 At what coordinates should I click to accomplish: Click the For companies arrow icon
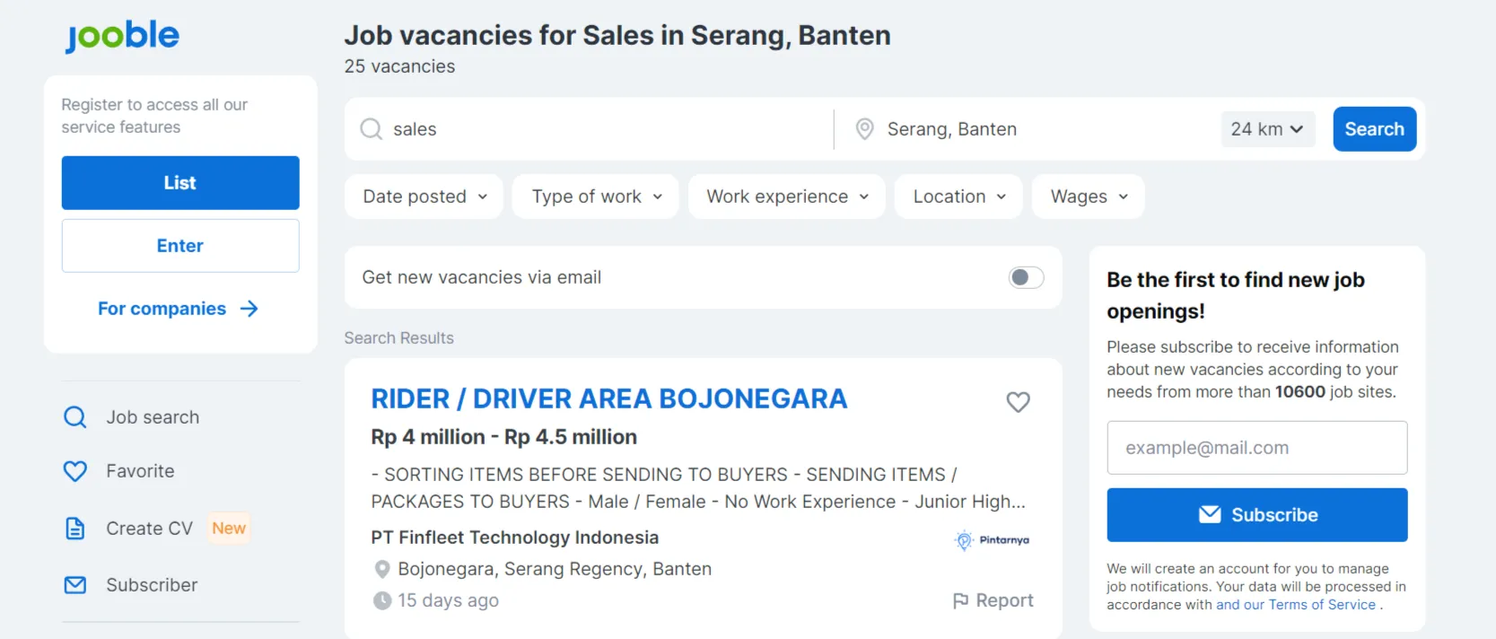click(249, 309)
